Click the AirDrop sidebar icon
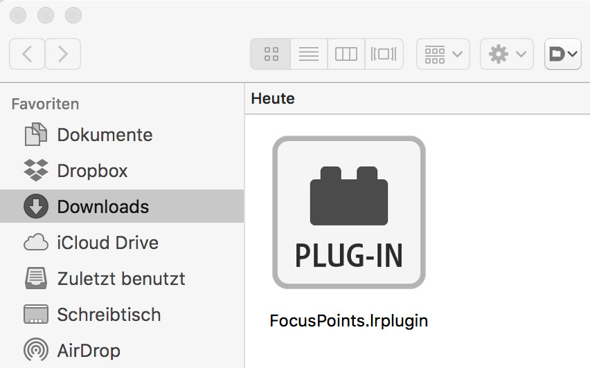The height and width of the screenshot is (368, 590). pyautogui.click(x=35, y=351)
